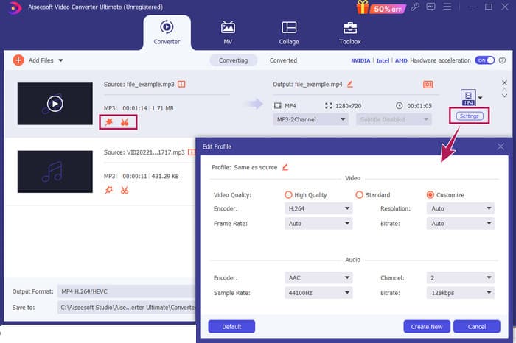Rename output file_example.mp4 with pencil icon
The width and height of the screenshot is (516, 343).
pyautogui.click(x=350, y=84)
